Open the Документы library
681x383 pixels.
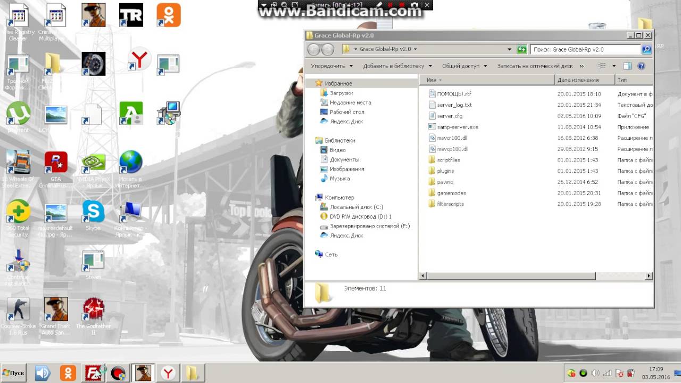click(339, 160)
